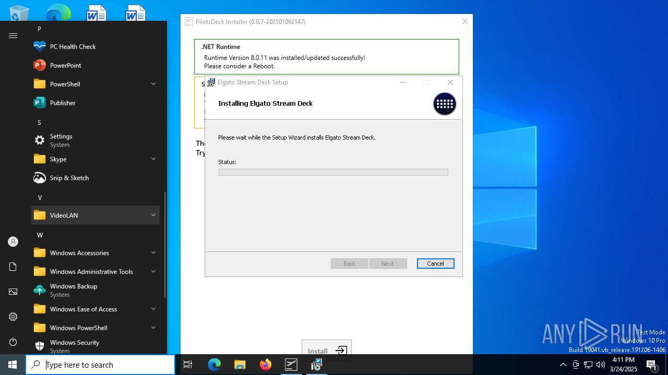Open Documents from Start sidebar
Image resolution: width=668 pixels, height=375 pixels.
[13, 267]
